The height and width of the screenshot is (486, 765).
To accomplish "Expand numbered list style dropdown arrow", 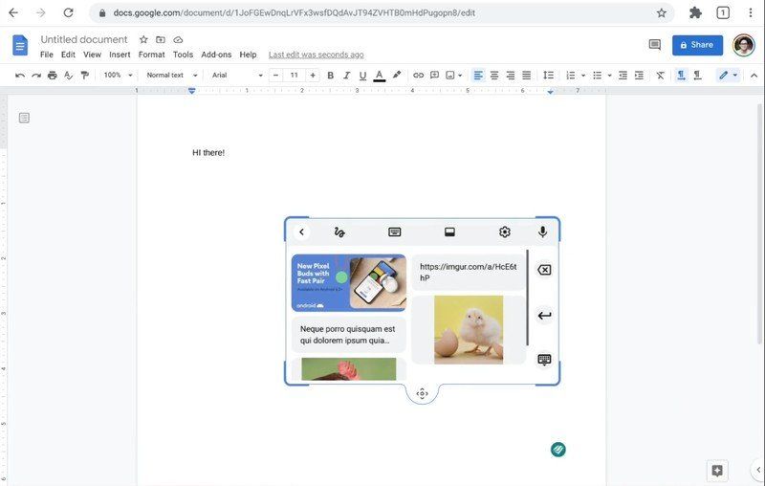I will (x=582, y=76).
